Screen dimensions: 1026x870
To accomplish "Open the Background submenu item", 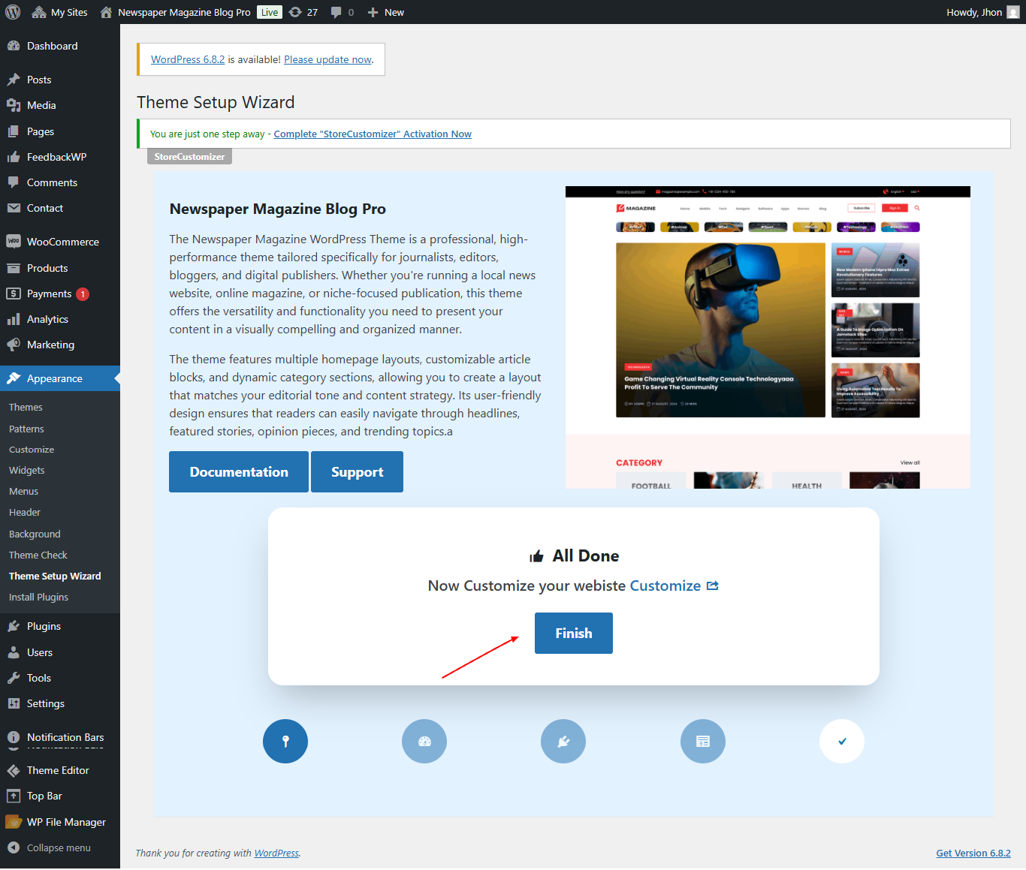I will pyautogui.click(x=35, y=534).
